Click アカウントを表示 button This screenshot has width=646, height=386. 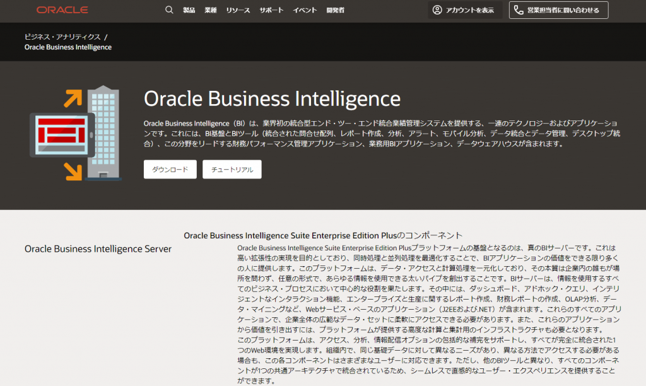(x=465, y=10)
